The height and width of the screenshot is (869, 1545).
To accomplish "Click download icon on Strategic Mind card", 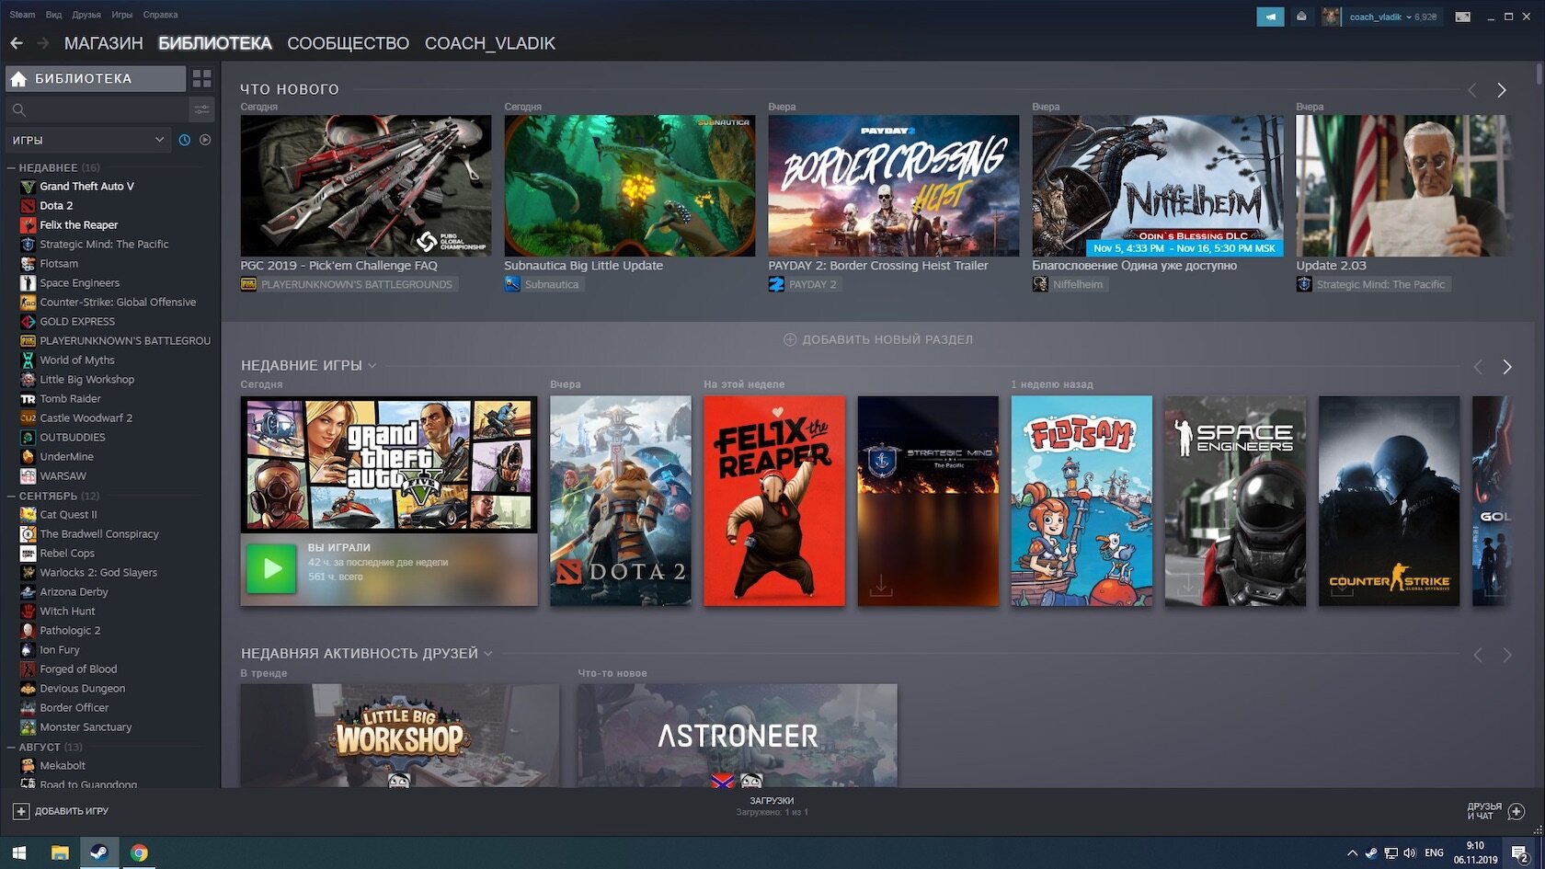I will [x=881, y=585].
